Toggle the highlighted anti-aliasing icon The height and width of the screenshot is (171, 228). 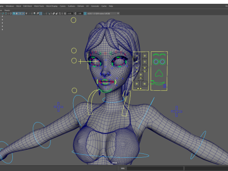click(41, 13)
